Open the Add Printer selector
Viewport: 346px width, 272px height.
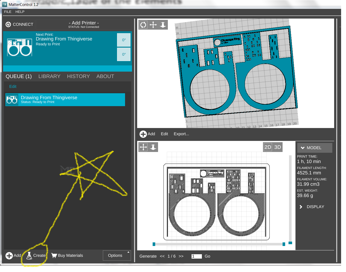[84, 24]
